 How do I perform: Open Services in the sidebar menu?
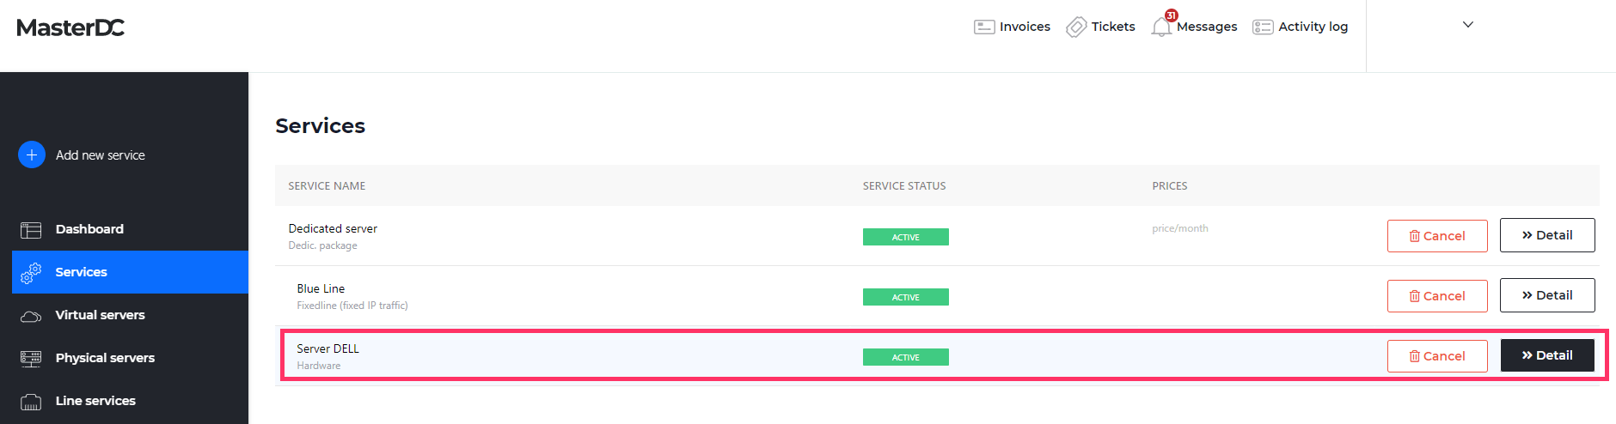[x=82, y=272]
